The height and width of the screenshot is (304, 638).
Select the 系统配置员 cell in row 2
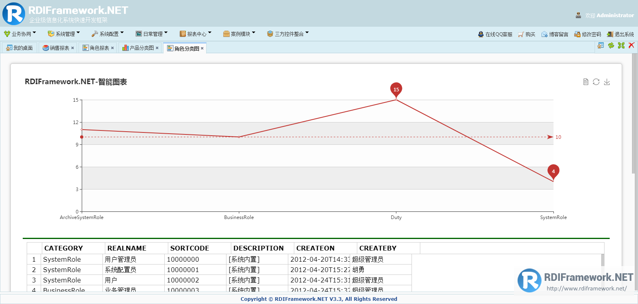[134, 270]
